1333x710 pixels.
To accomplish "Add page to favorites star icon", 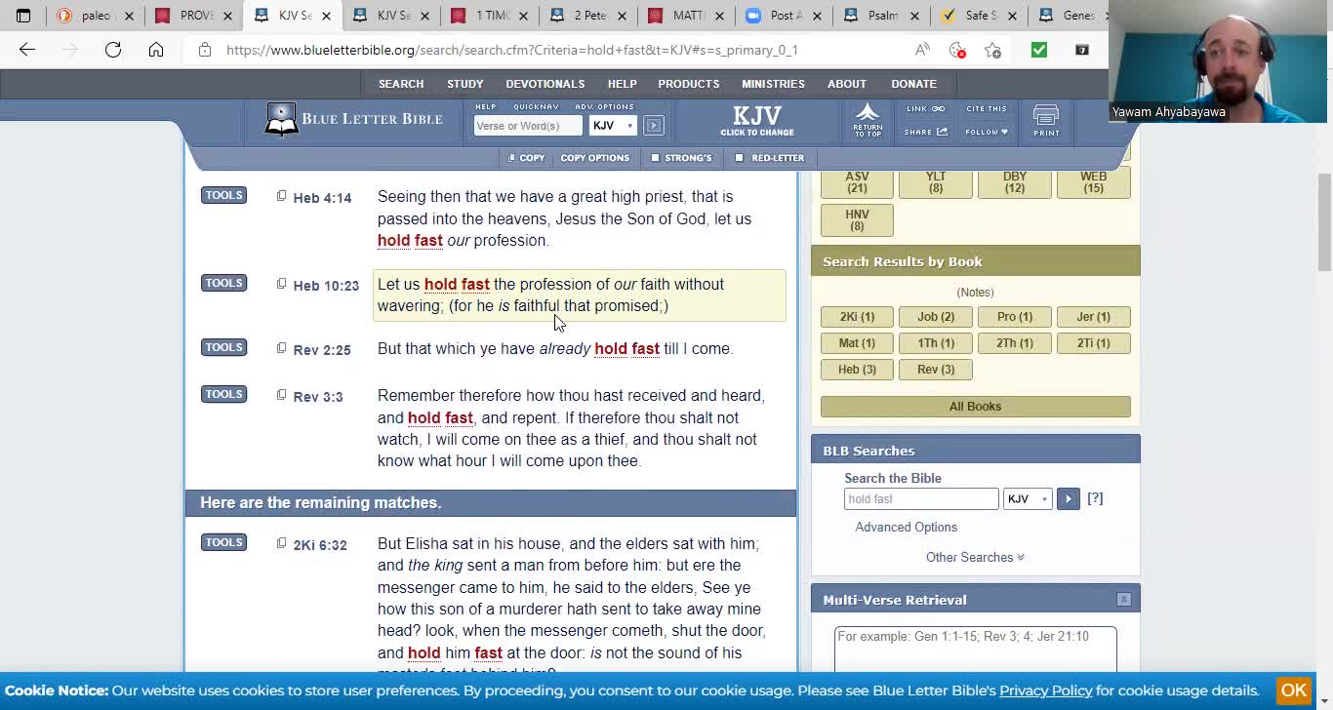I will tap(992, 50).
